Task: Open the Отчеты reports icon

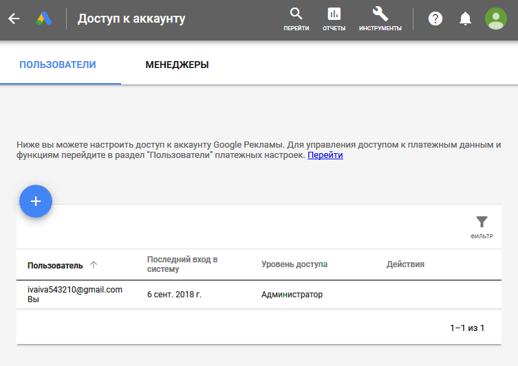Action: click(x=334, y=19)
